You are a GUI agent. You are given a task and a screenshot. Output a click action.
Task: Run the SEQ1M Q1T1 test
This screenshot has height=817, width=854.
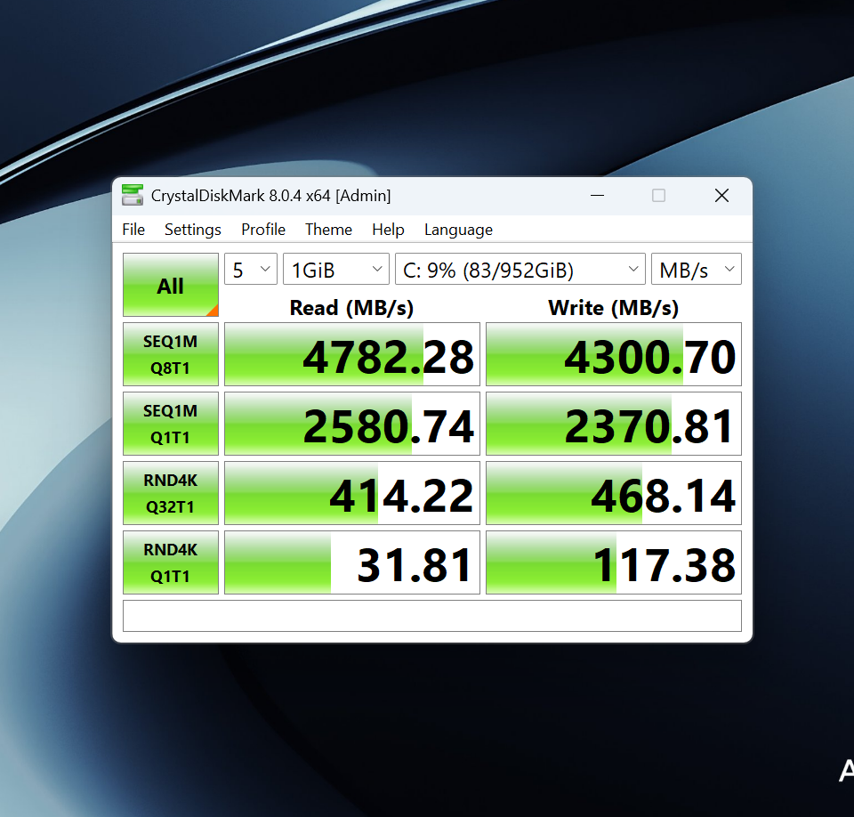[x=170, y=424]
